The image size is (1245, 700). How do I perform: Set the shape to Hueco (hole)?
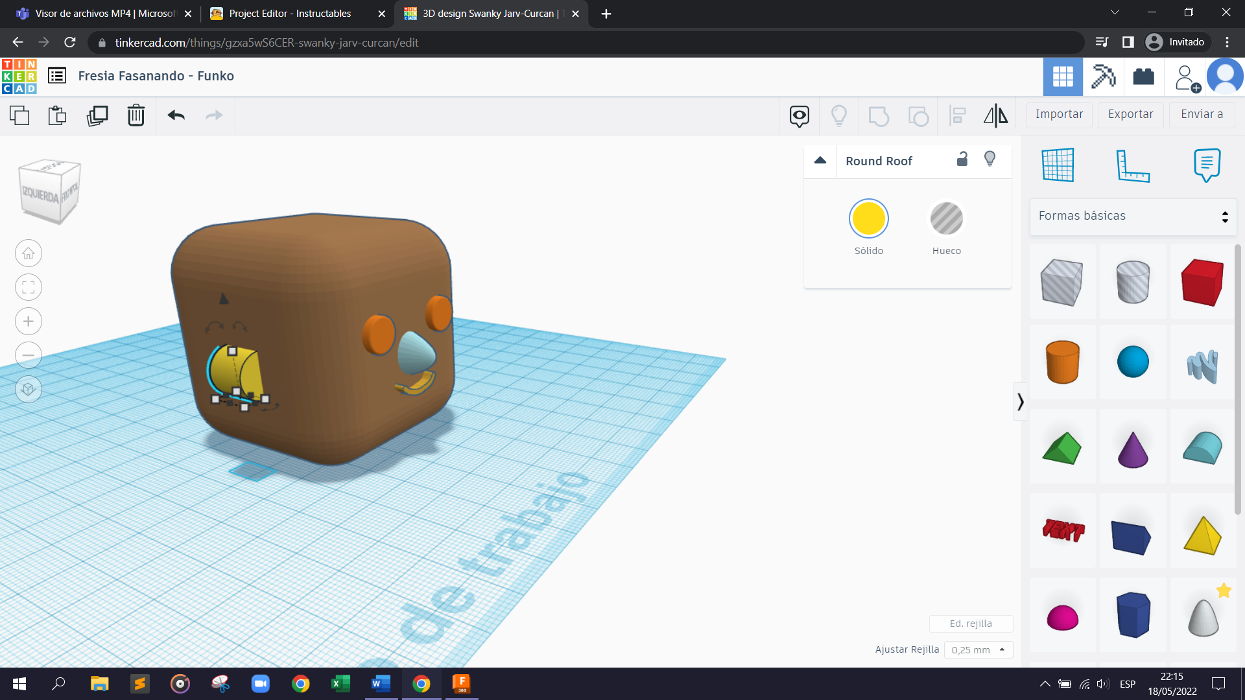(946, 219)
